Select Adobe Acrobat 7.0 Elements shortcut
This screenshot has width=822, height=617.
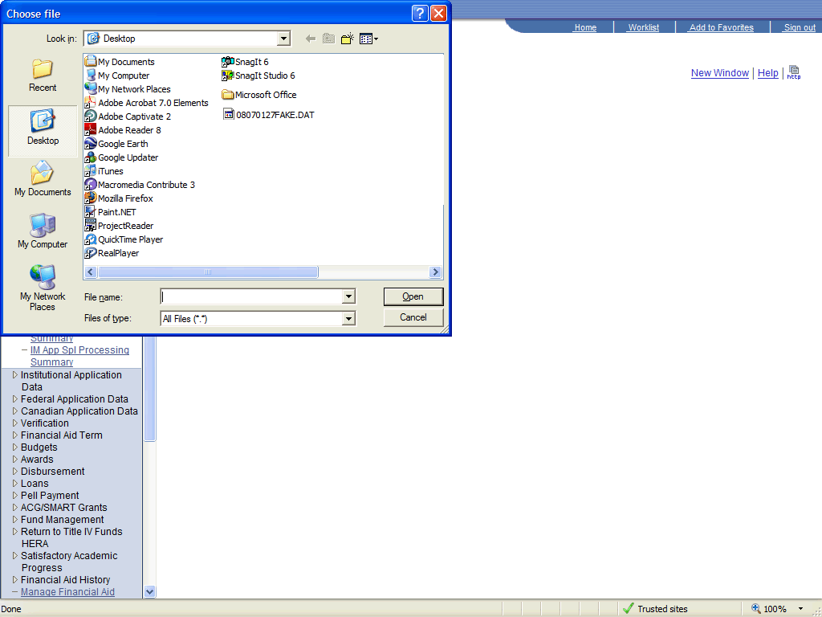(147, 102)
